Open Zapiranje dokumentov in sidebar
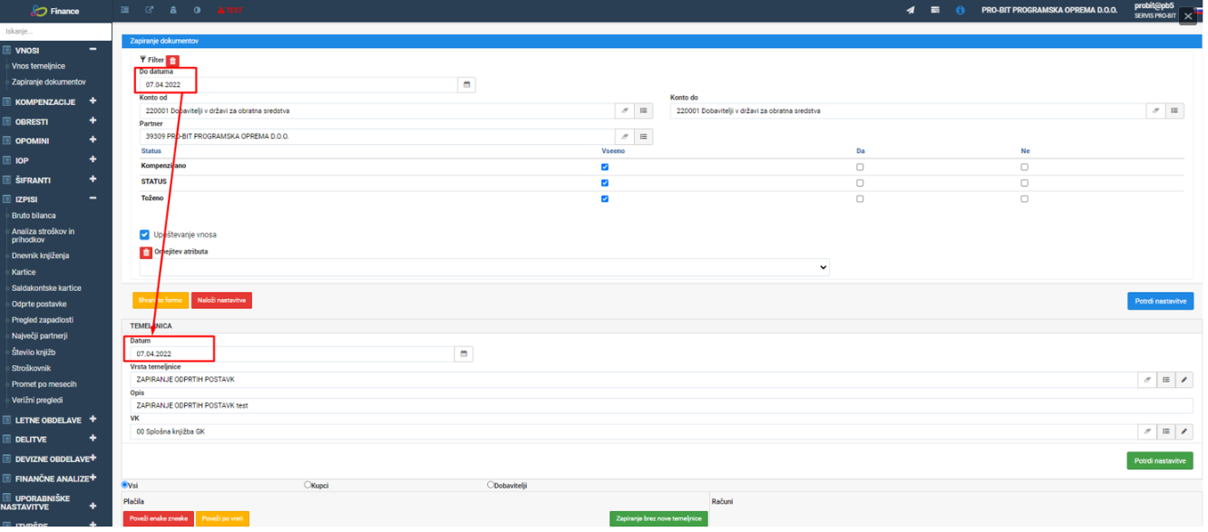The height and width of the screenshot is (532, 1208). click(49, 82)
